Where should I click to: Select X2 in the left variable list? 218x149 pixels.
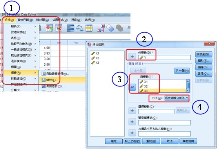coord(95,58)
